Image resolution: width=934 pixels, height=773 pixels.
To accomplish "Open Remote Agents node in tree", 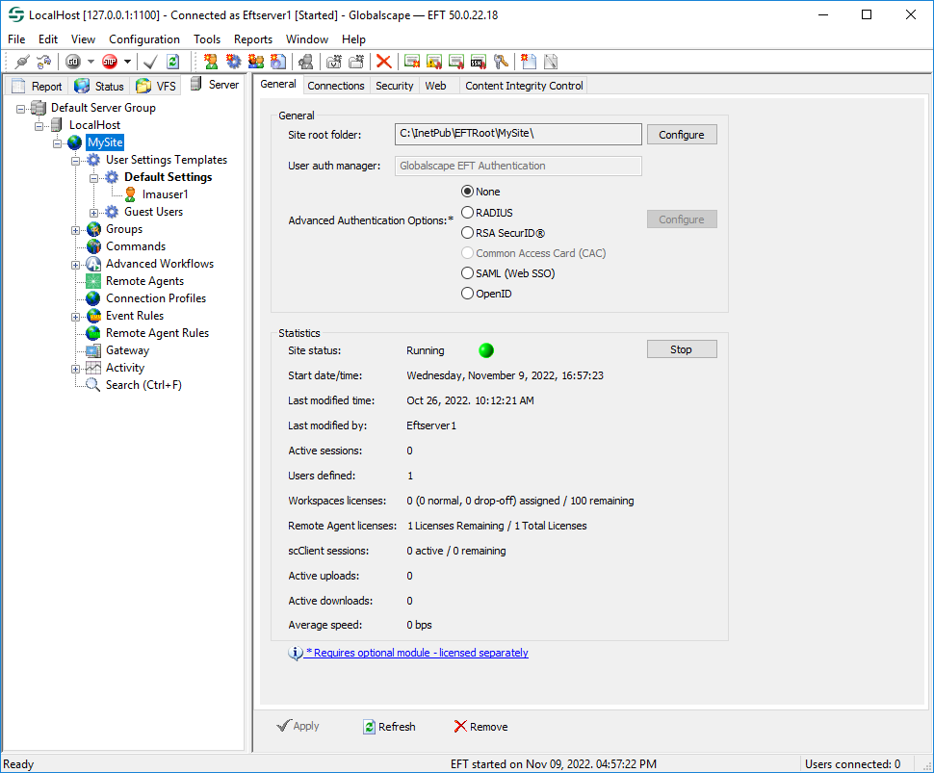I will tap(144, 281).
